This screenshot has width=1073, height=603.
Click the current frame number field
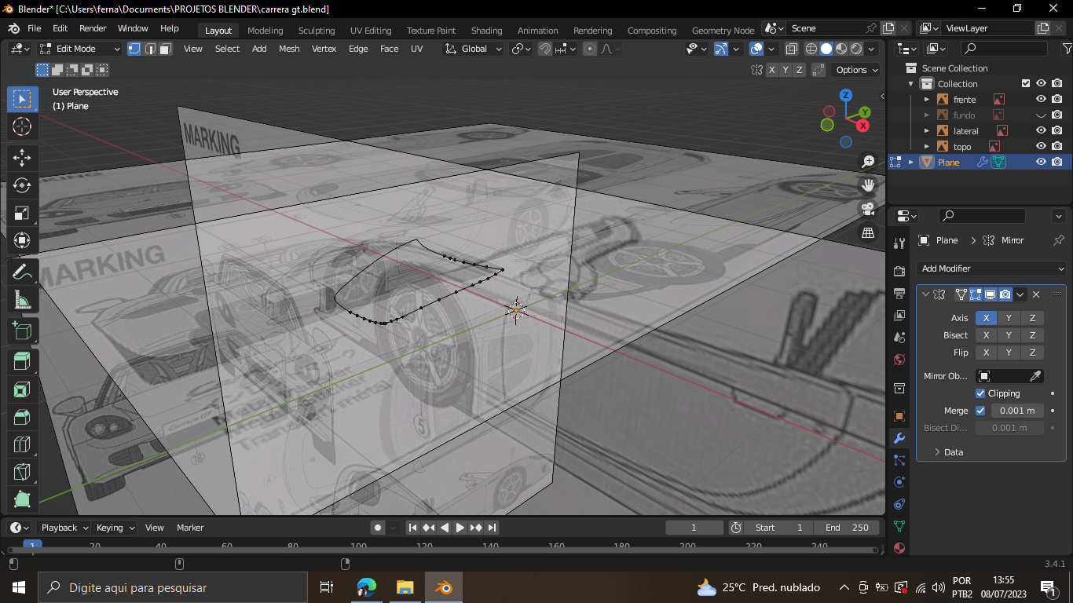click(x=694, y=528)
